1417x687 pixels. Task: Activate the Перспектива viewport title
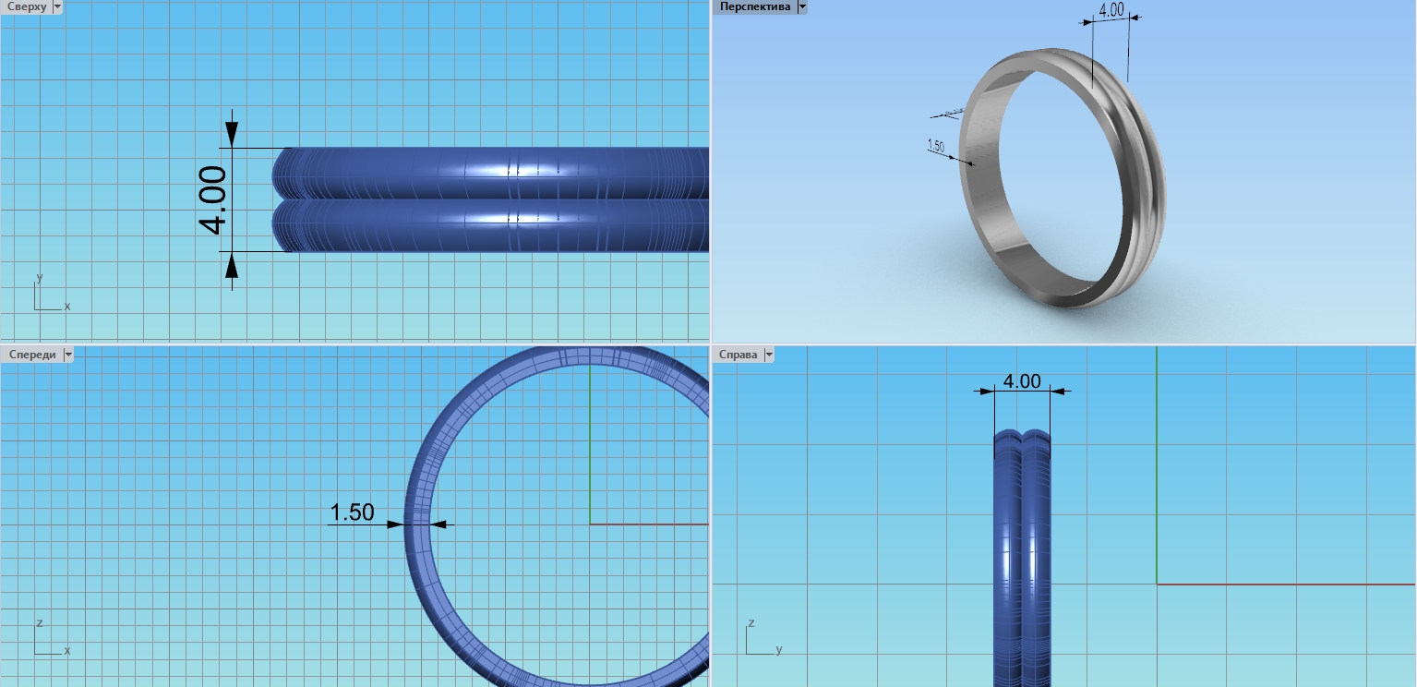pos(754,6)
